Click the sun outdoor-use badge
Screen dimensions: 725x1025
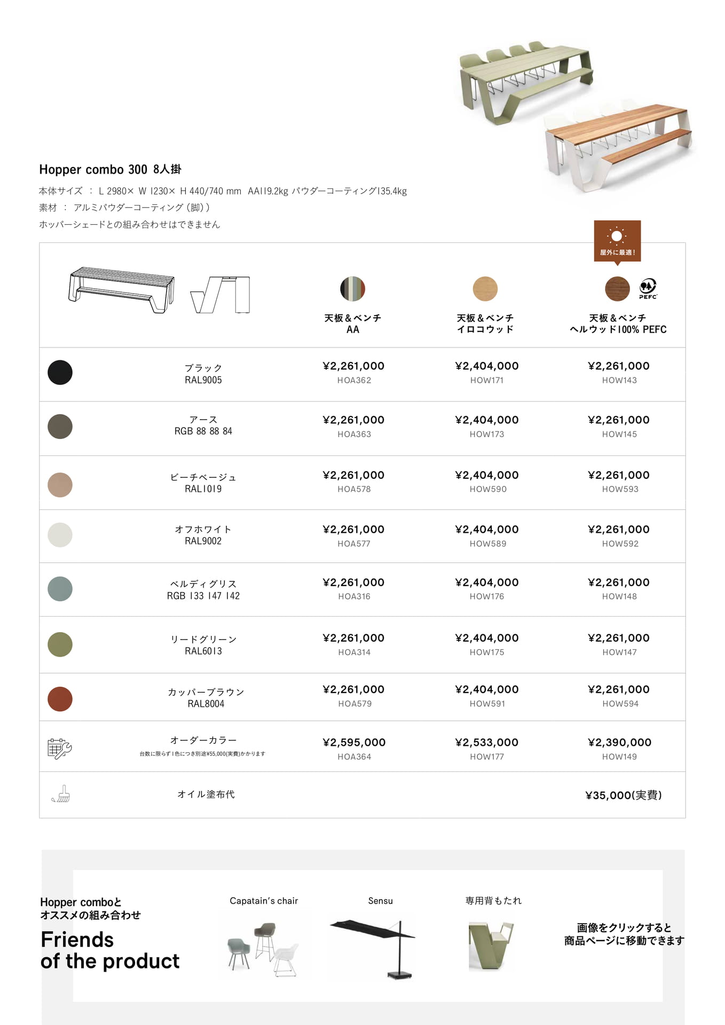click(x=617, y=242)
